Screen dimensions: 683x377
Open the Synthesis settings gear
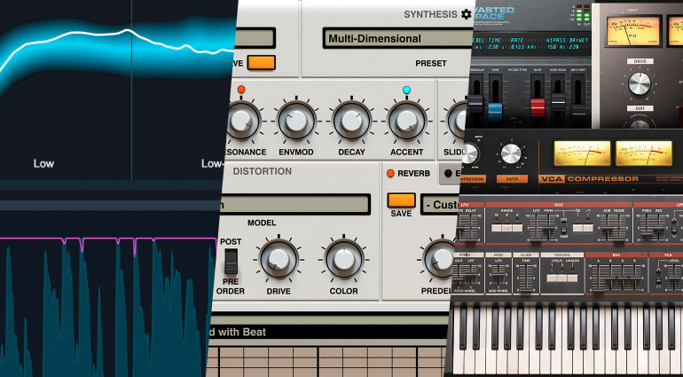(467, 14)
